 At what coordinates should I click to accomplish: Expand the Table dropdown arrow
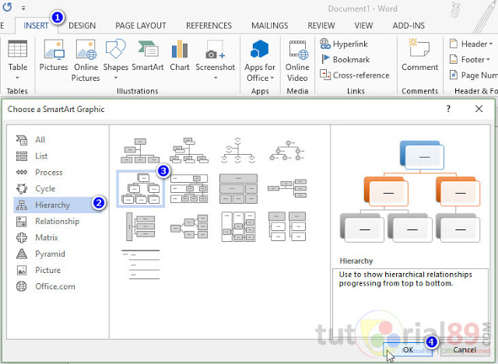click(x=17, y=78)
